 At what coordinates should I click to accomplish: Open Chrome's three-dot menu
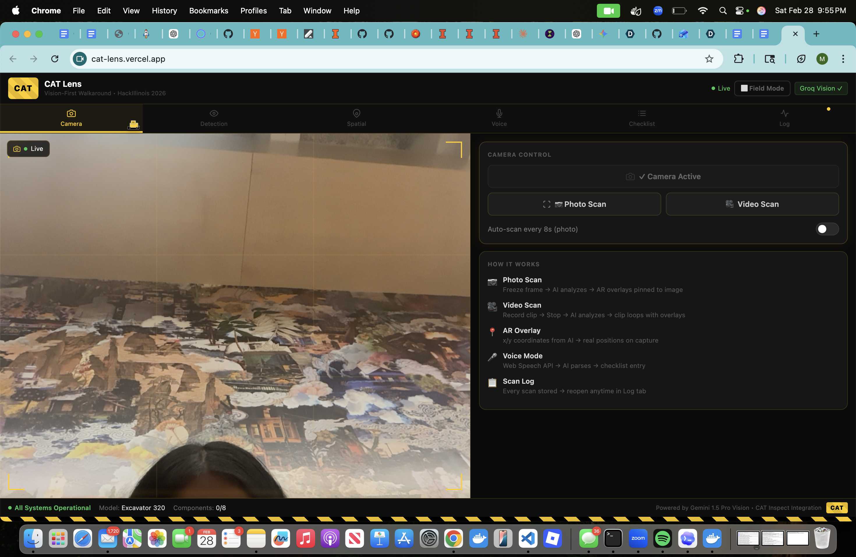click(843, 59)
